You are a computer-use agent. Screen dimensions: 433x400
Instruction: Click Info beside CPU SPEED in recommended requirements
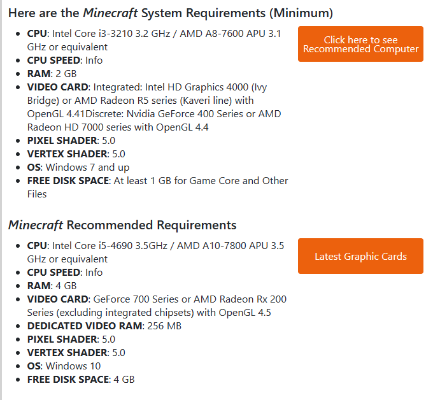coord(94,273)
